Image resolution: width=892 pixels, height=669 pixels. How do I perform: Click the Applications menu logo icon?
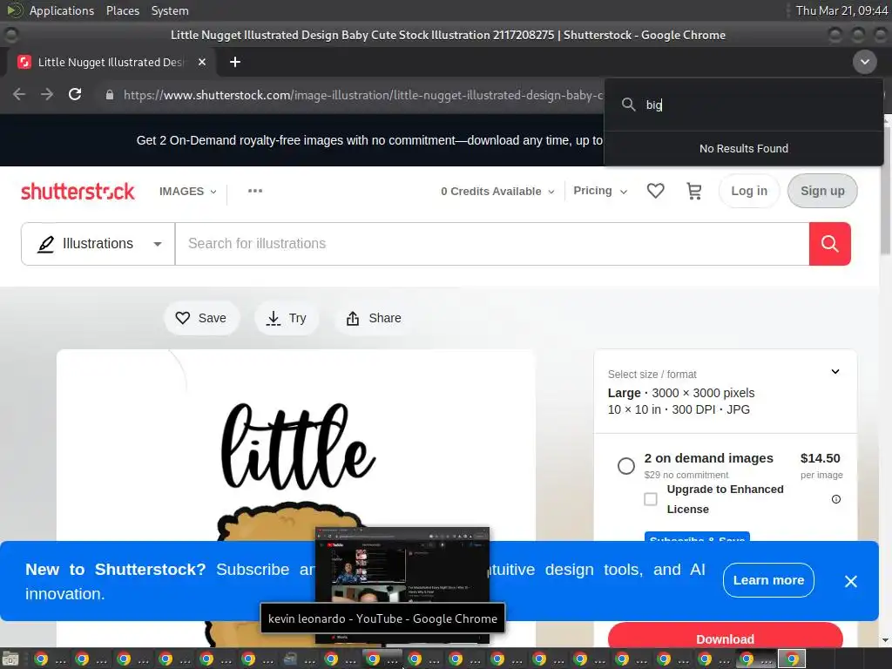pyautogui.click(x=14, y=10)
